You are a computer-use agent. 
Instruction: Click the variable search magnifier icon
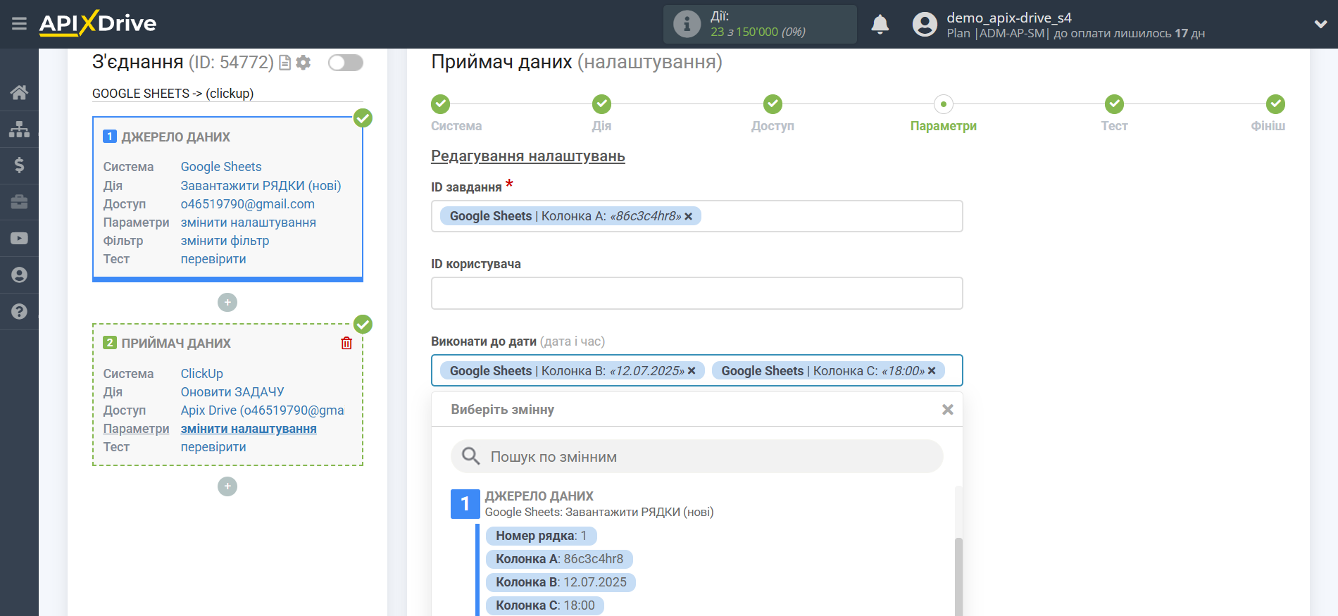click(470, 457)
